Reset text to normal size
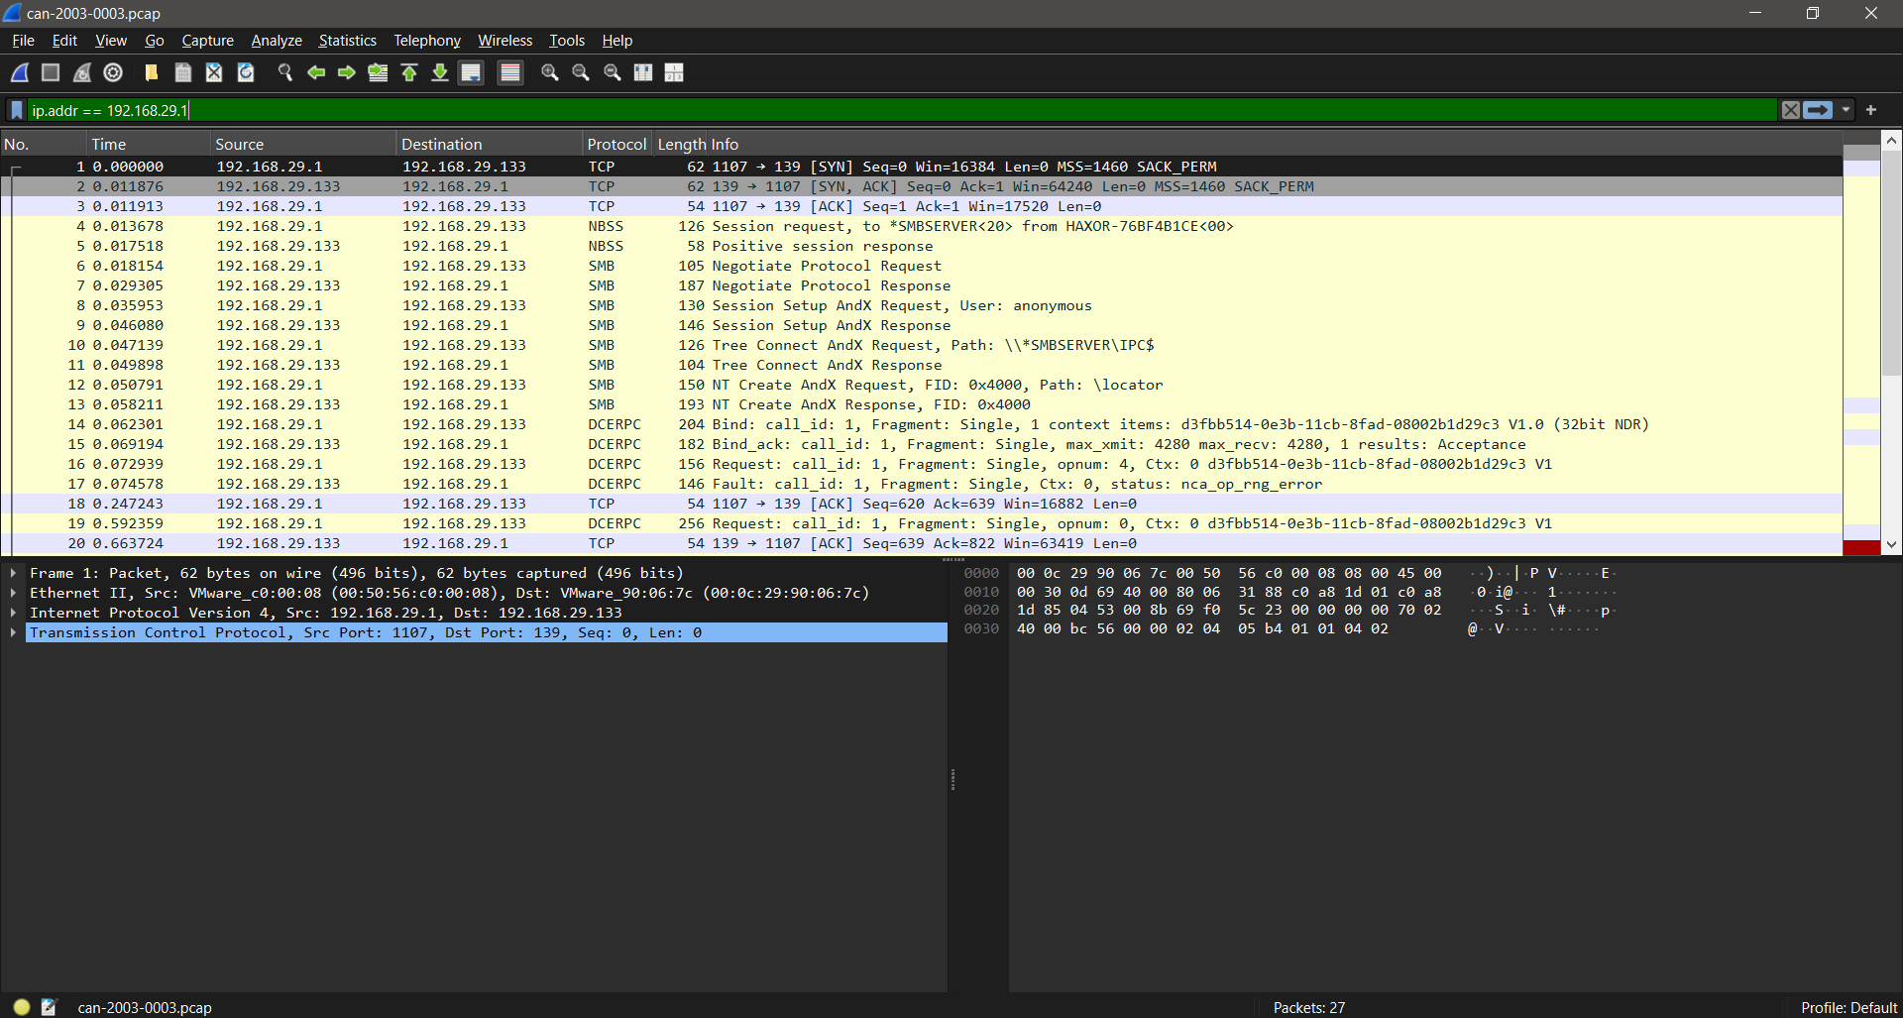The image size is (1903, 1018). (x=613, y=72)
